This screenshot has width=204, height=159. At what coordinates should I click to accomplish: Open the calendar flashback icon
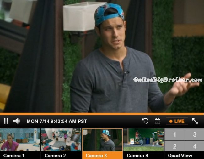pyautogui.click(x=158, y=121)
